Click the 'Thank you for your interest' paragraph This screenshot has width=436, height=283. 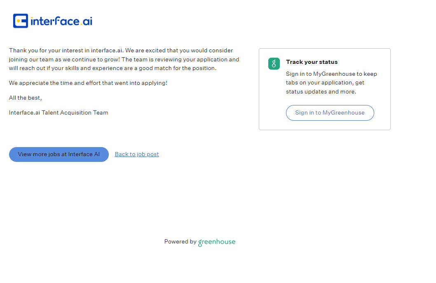(x=121, y=51)
